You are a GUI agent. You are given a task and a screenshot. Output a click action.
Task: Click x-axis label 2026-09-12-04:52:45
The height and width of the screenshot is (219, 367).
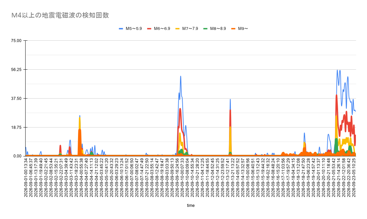pos(212,178)
